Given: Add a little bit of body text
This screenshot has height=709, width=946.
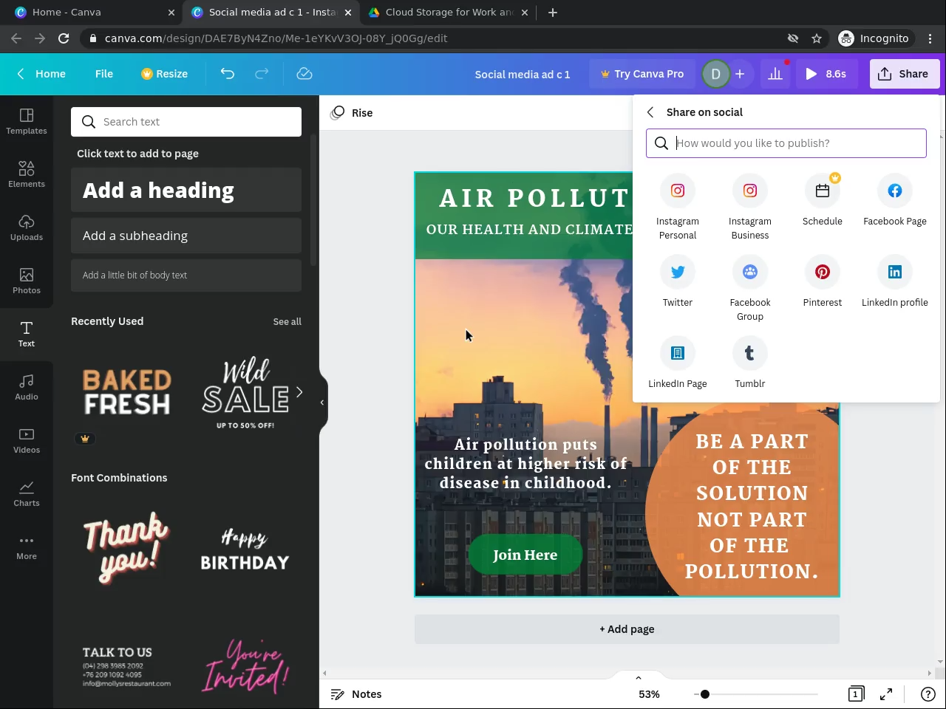Looking at the screenshot, I should coord(186,275).
